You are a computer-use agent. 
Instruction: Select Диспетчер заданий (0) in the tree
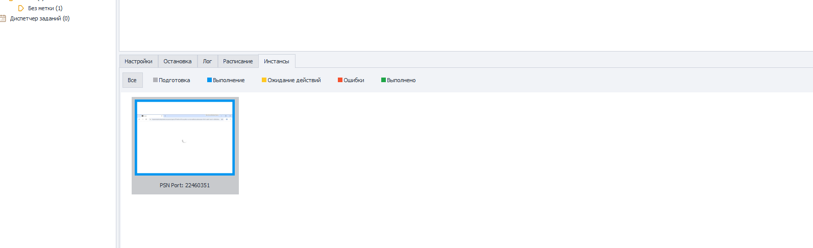tap(40, 18)
